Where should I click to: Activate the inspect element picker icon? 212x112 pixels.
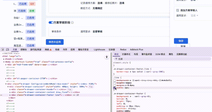coord(3,50)
